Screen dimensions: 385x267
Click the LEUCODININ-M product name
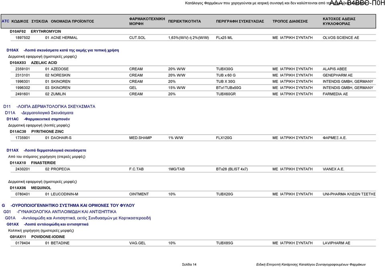pos(64,194)
